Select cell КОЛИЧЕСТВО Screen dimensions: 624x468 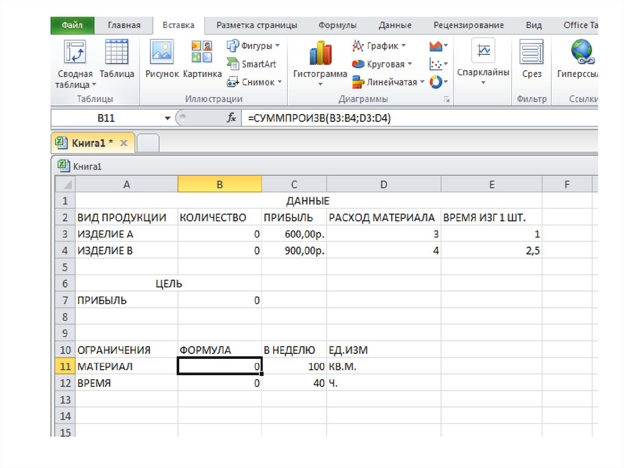(x=219, y=217)
